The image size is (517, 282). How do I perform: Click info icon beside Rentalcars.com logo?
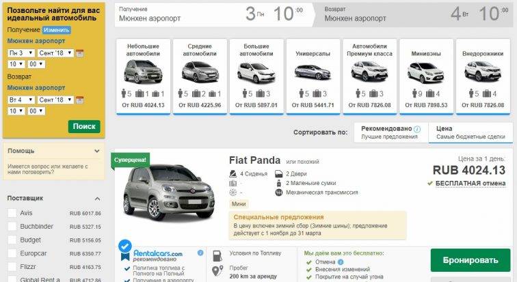click(x=200, y=253)
